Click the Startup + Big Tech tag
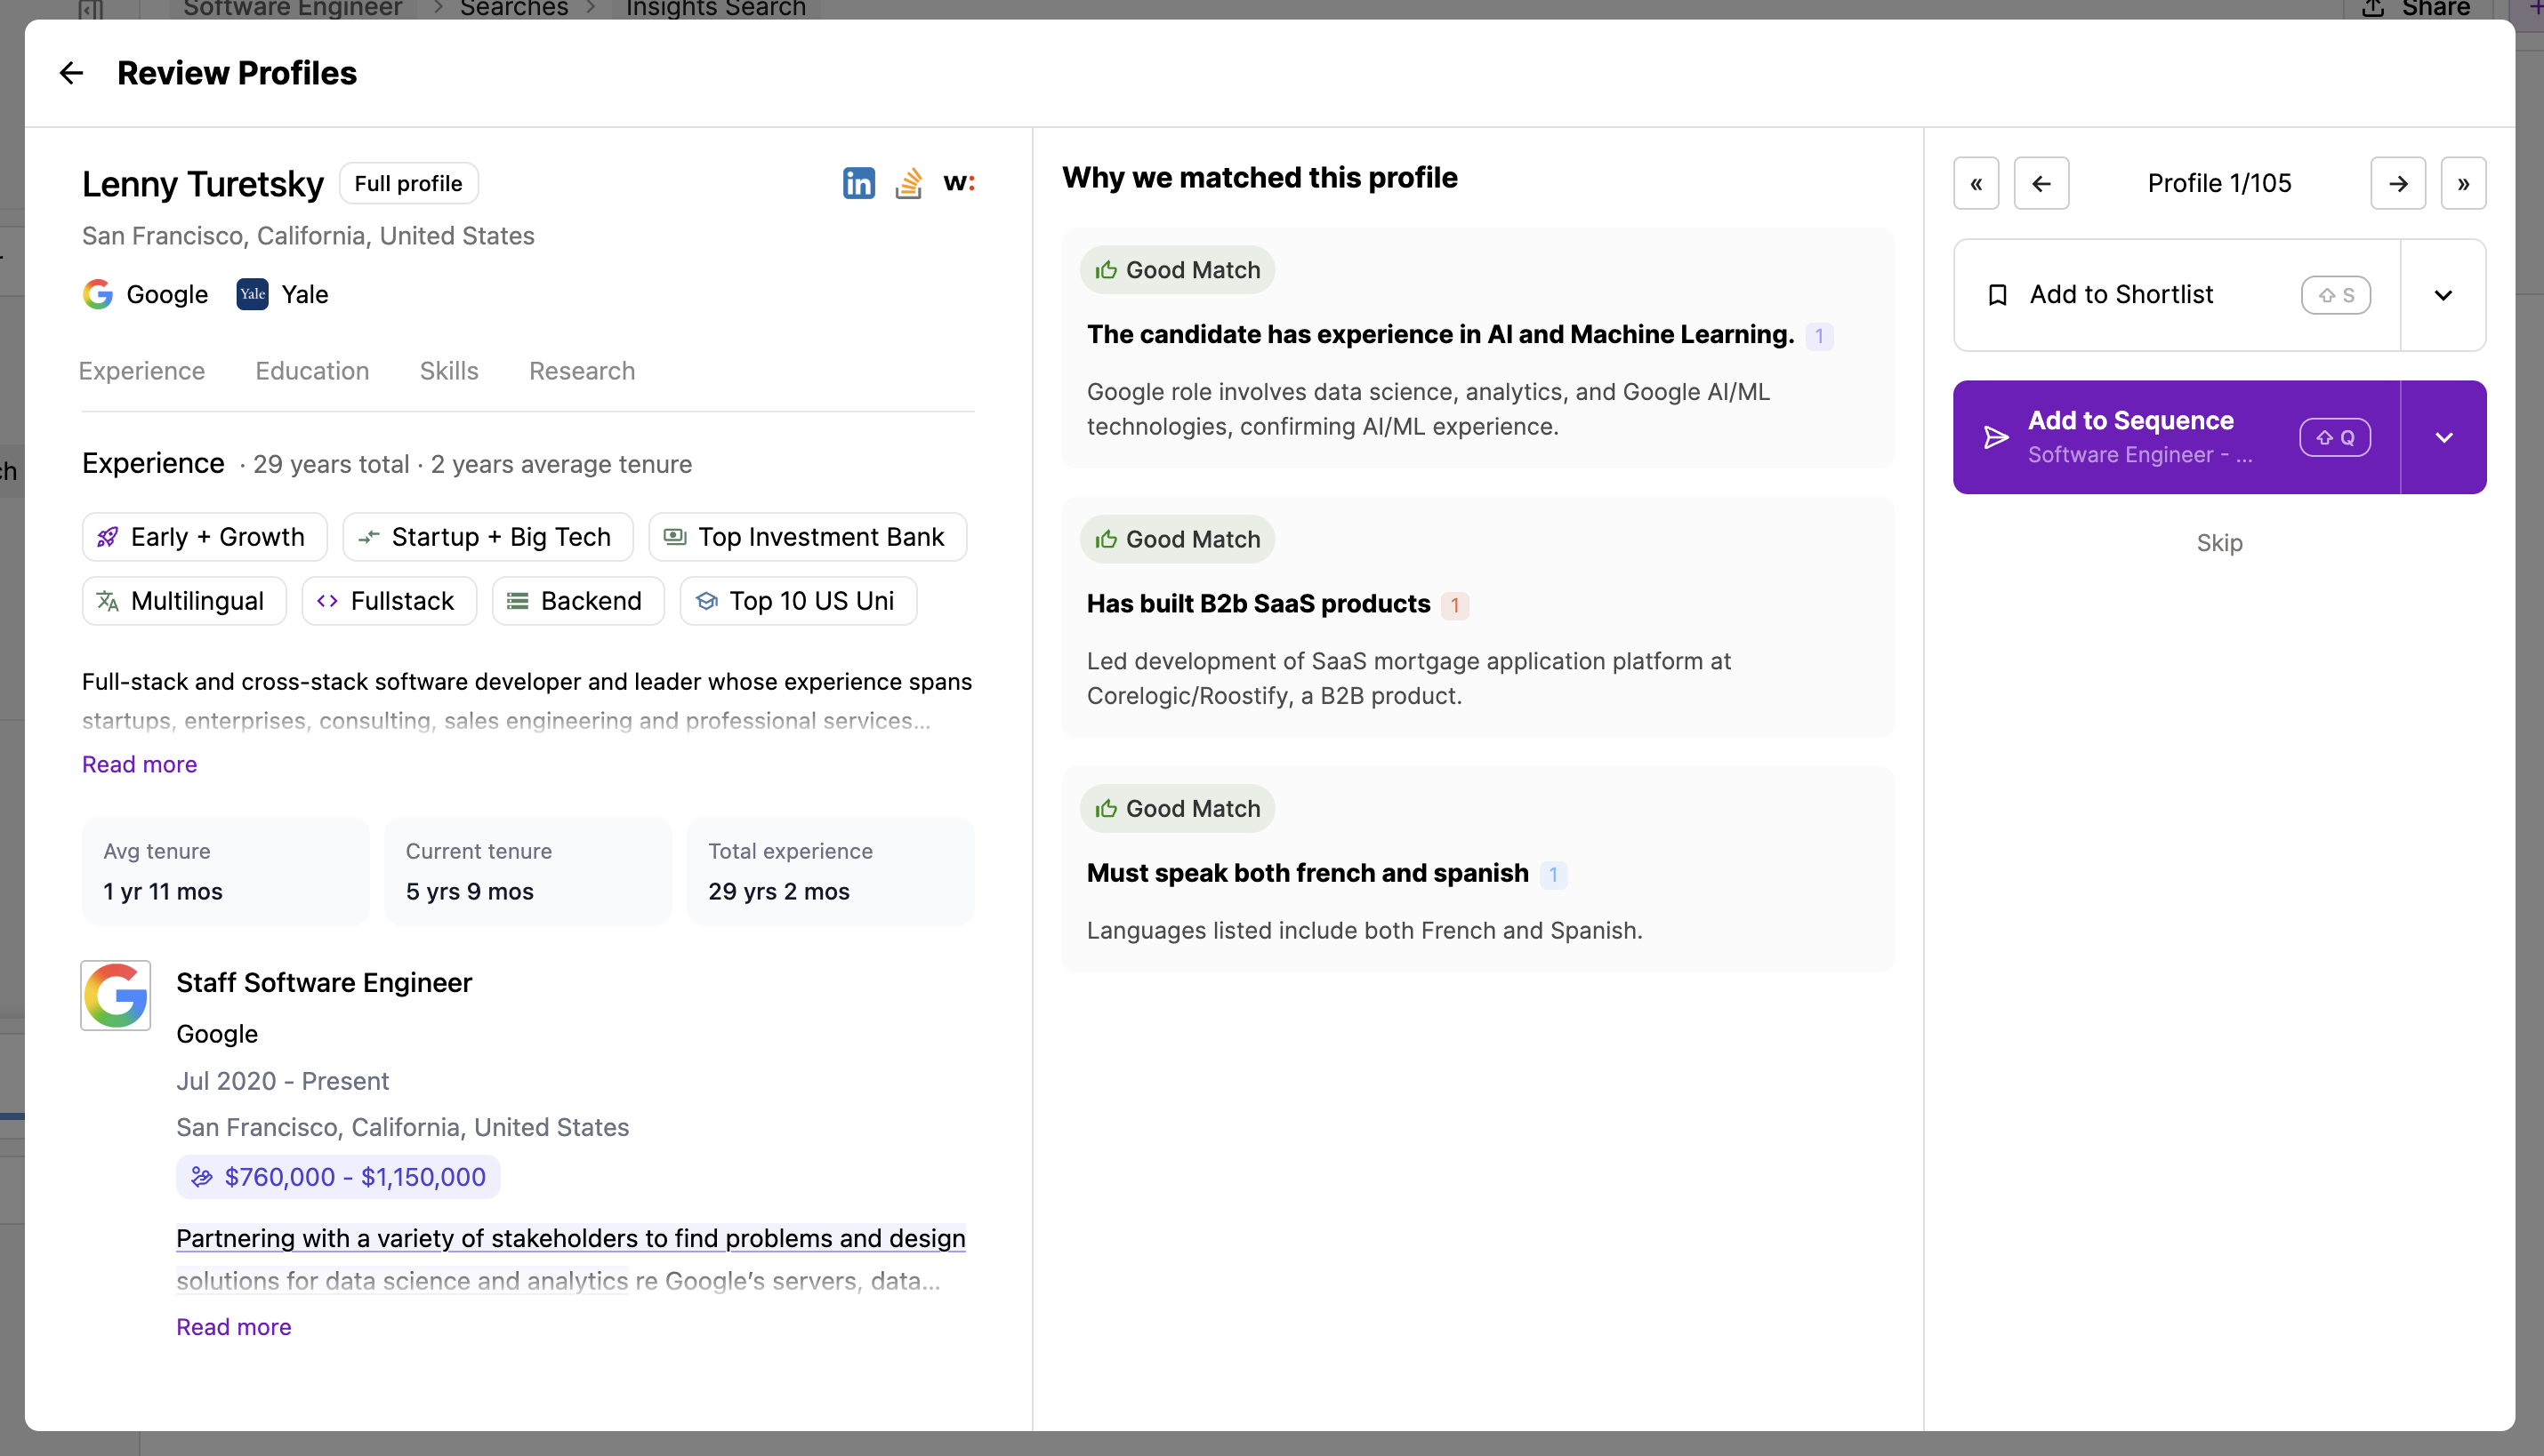Image resolution: width=2544 pixels, height=1456 pixels. (487, 537)
